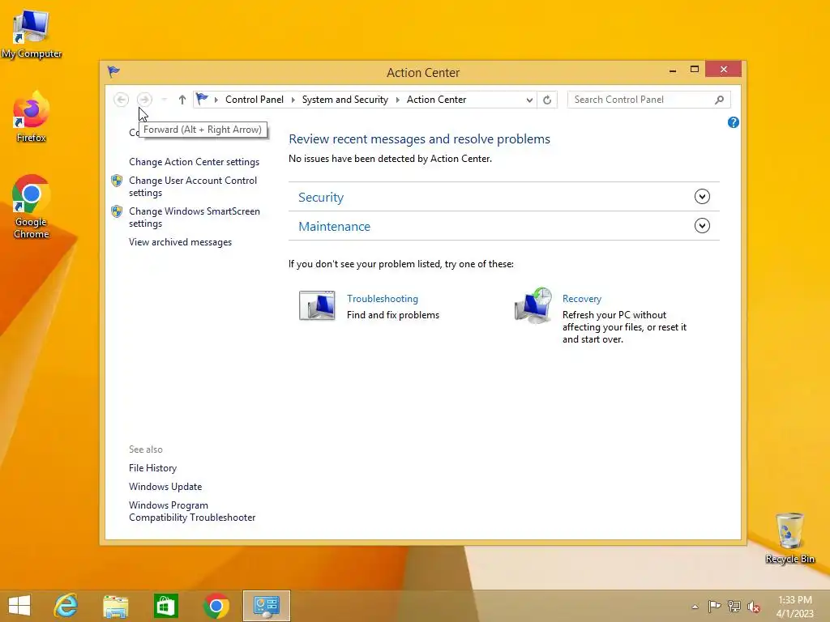The image size is (830, 622).
Task: Open Change Windows SmartScreen settings
Action: [195, 217]
